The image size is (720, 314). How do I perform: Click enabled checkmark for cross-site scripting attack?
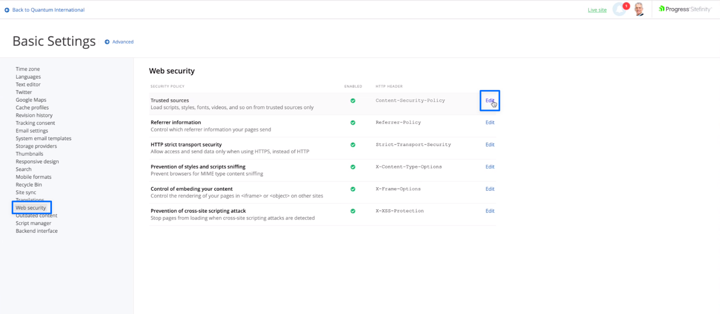[353, 211]
